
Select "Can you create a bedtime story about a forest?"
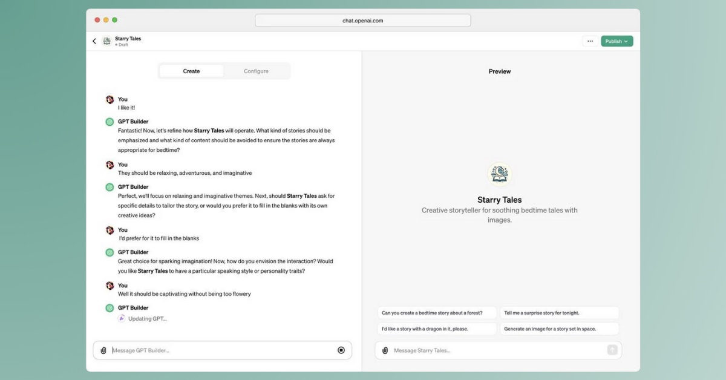pos(437,313)
